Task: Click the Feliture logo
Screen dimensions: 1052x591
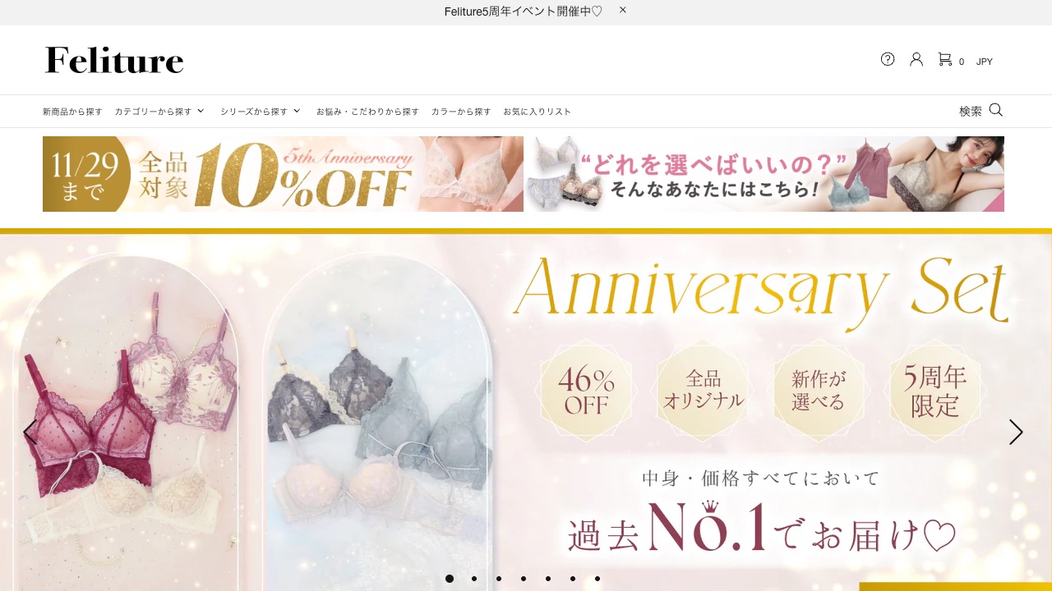Action: (114, 60)
